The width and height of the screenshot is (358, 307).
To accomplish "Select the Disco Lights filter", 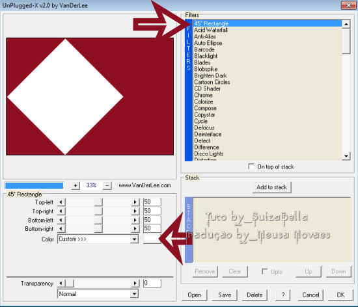I will pos(268,153).
